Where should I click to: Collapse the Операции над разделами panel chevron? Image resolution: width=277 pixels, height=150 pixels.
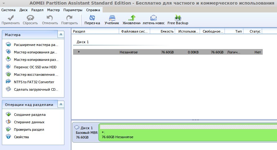[61, 104]
